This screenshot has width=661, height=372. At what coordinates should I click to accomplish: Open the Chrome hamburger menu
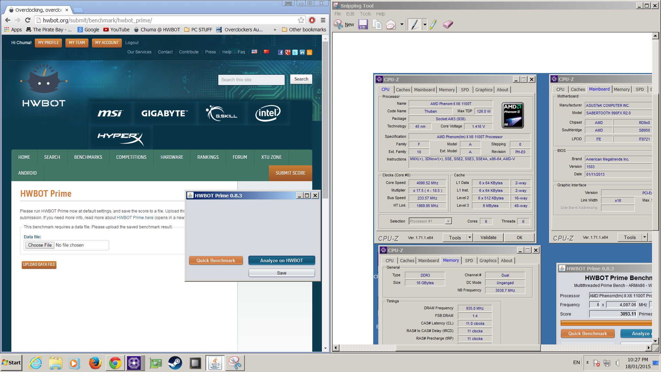click(x=323, y=20)
